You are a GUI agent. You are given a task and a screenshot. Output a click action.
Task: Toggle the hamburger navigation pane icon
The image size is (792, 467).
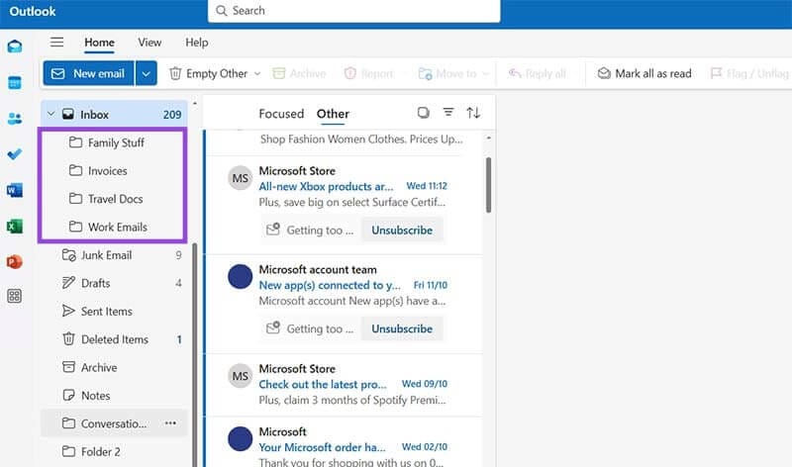click(x=57, y=43)
